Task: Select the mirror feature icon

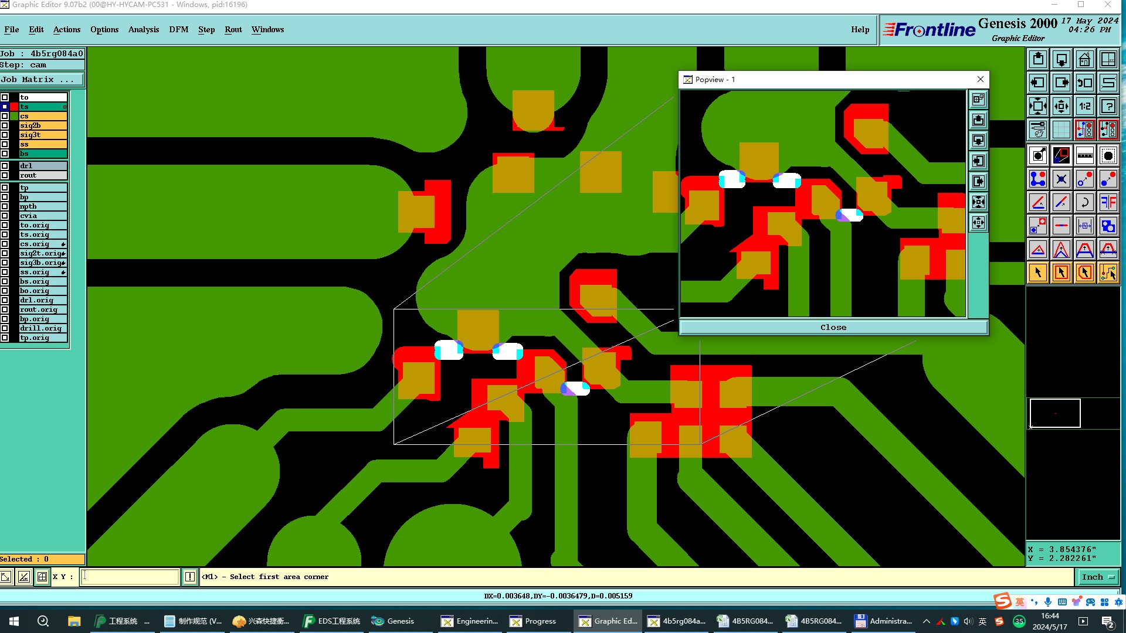Action: coord(1108,202)
